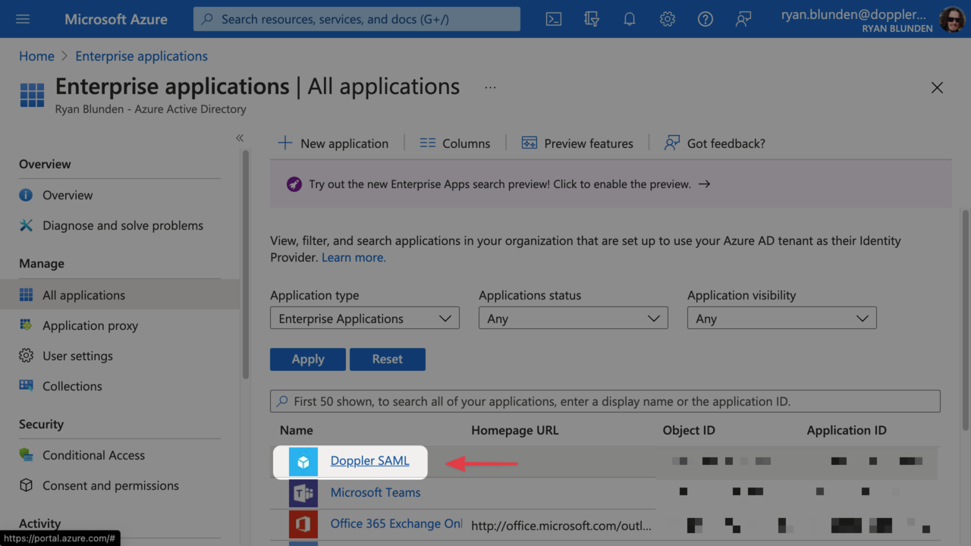Image resolution: width=971 pixels, height=546 pixels.
Task: Click the Application proxy icon
Action: point(26,325)
